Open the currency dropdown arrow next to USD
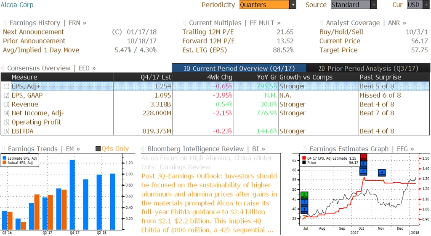Viewport: 431px width, 236px height. [427, 5]
